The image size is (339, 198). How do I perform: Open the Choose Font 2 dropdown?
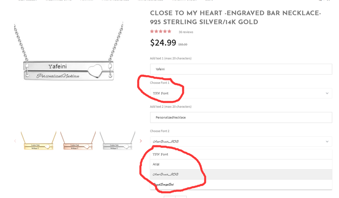[241, 142]
